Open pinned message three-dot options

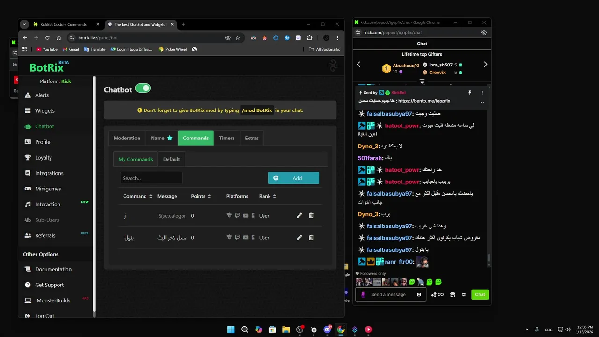[482, 93]
